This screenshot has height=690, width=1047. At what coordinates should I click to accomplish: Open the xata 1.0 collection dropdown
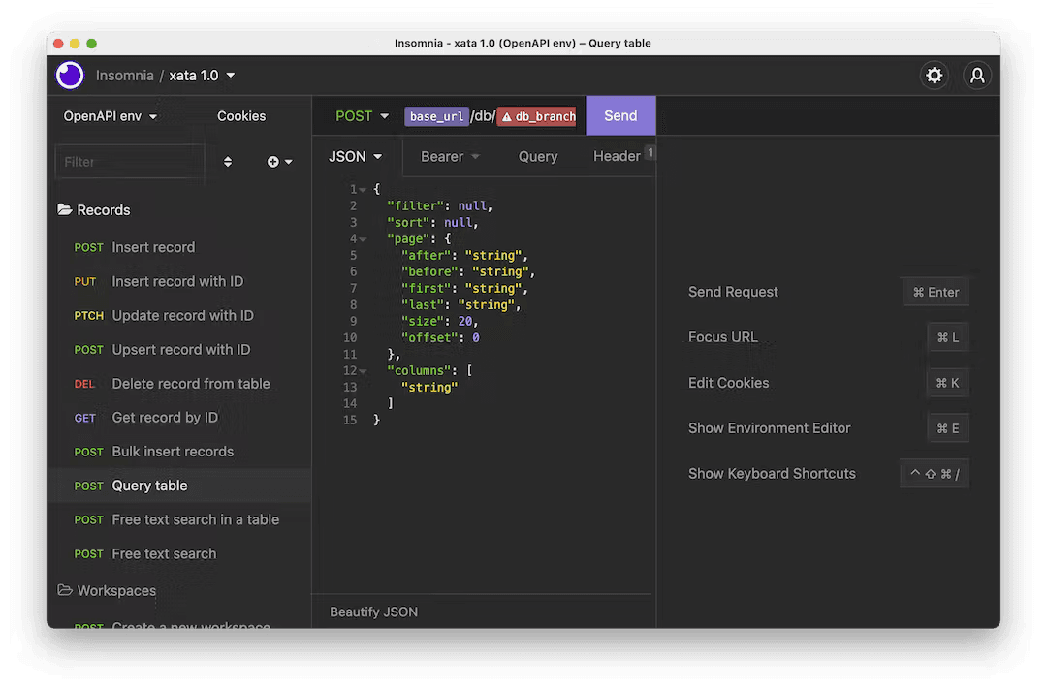[x=202, y=76]
